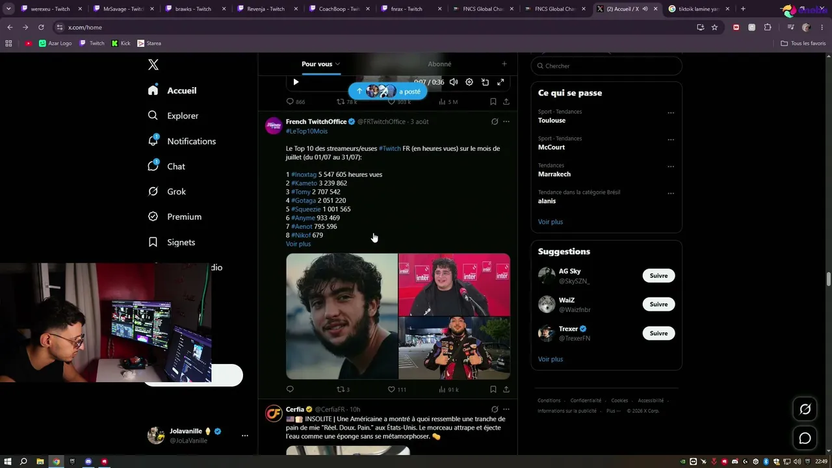Repost the post with 78 k reposts
This screenshot has height=468, width=832.
346,101
